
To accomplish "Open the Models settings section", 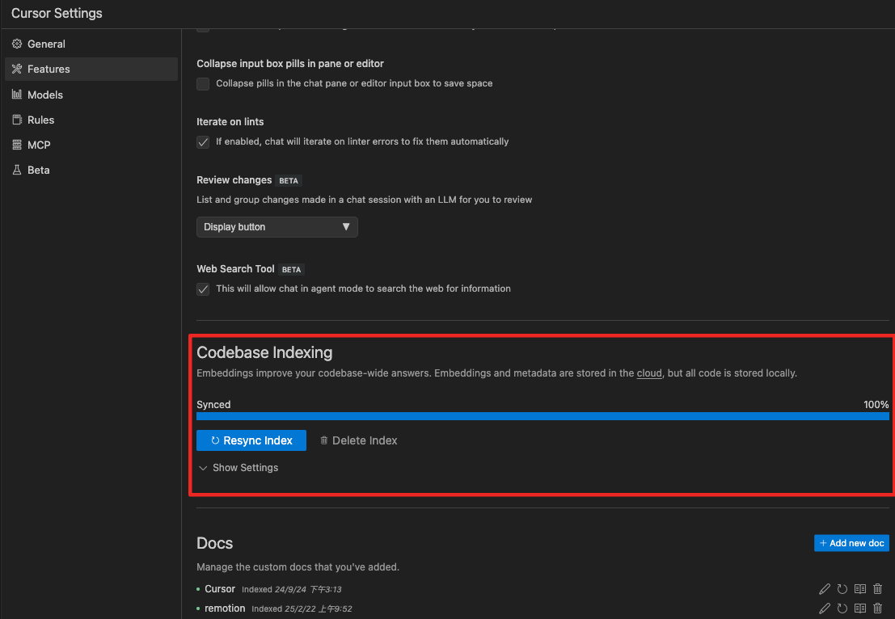I will coord(45,95).
